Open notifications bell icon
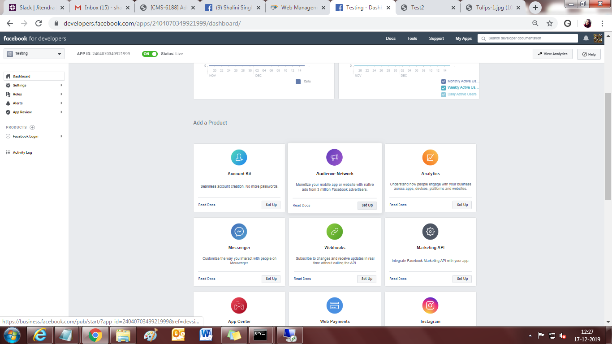Screen dimensions: 612x344 pyautogui.click(x=586, y=39)
